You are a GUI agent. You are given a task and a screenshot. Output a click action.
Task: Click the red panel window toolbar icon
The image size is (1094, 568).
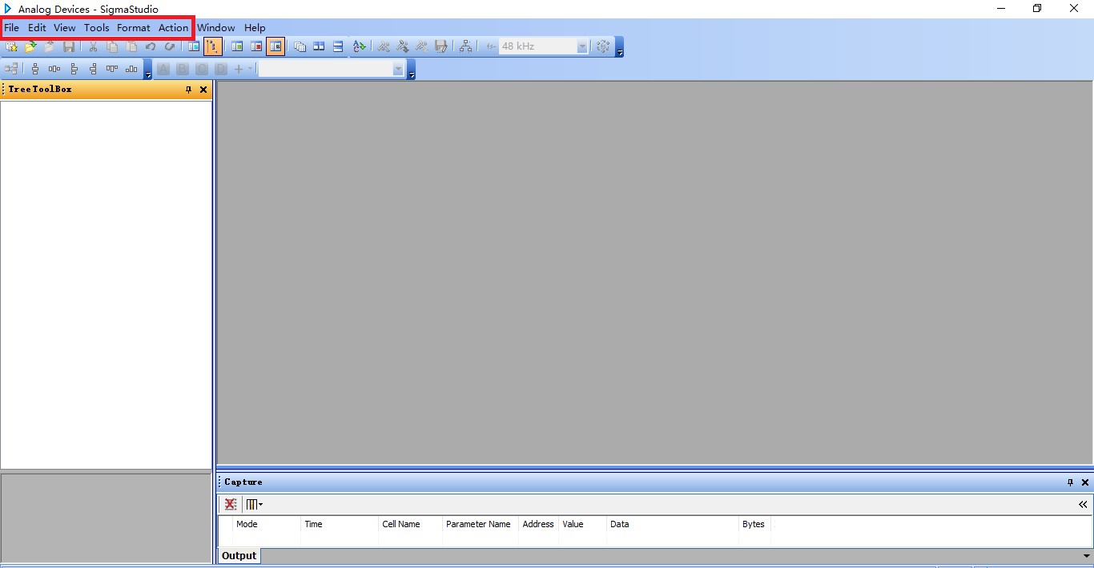point(256,46)
